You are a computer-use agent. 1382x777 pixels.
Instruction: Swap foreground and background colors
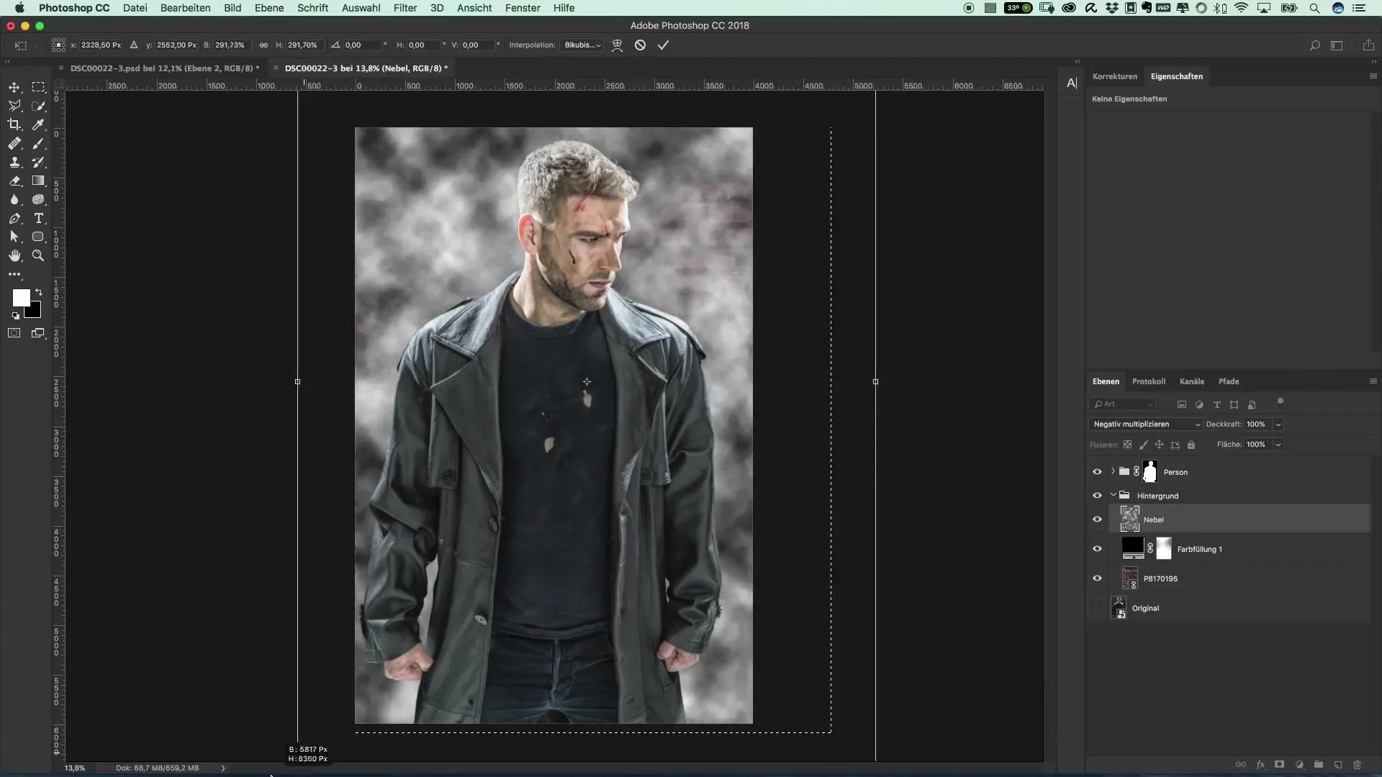pos(39,292)
